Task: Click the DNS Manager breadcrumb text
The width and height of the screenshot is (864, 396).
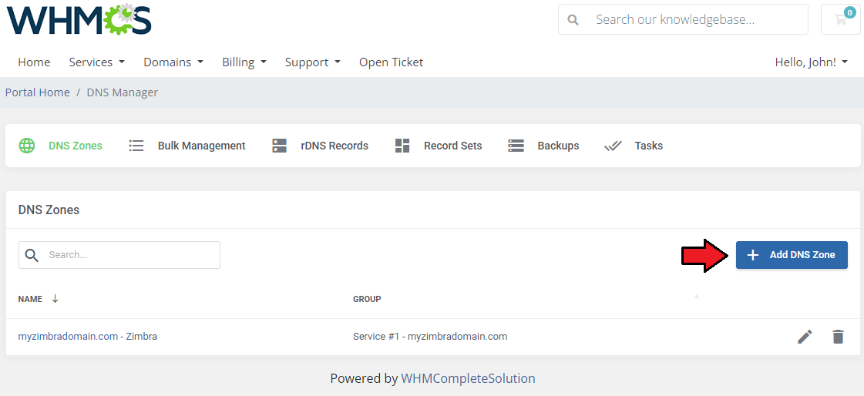Action: (123, 92)
